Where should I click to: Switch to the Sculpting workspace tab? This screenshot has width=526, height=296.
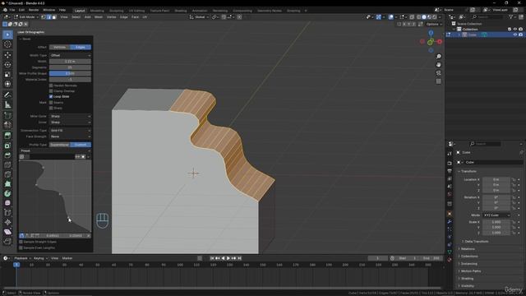[x=117, y=11]
